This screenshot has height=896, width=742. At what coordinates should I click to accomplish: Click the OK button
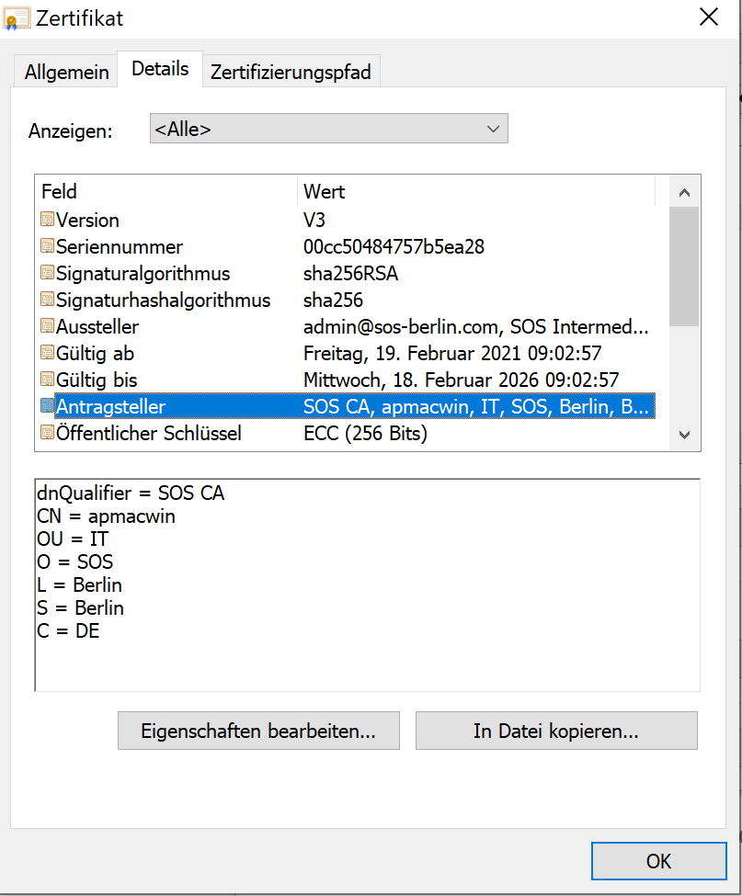point(658,860)
